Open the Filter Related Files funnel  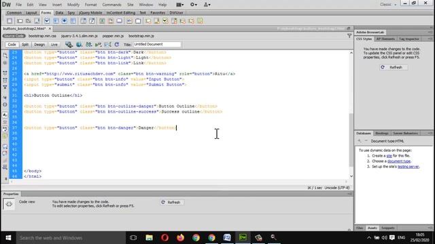tap(349, 36)
